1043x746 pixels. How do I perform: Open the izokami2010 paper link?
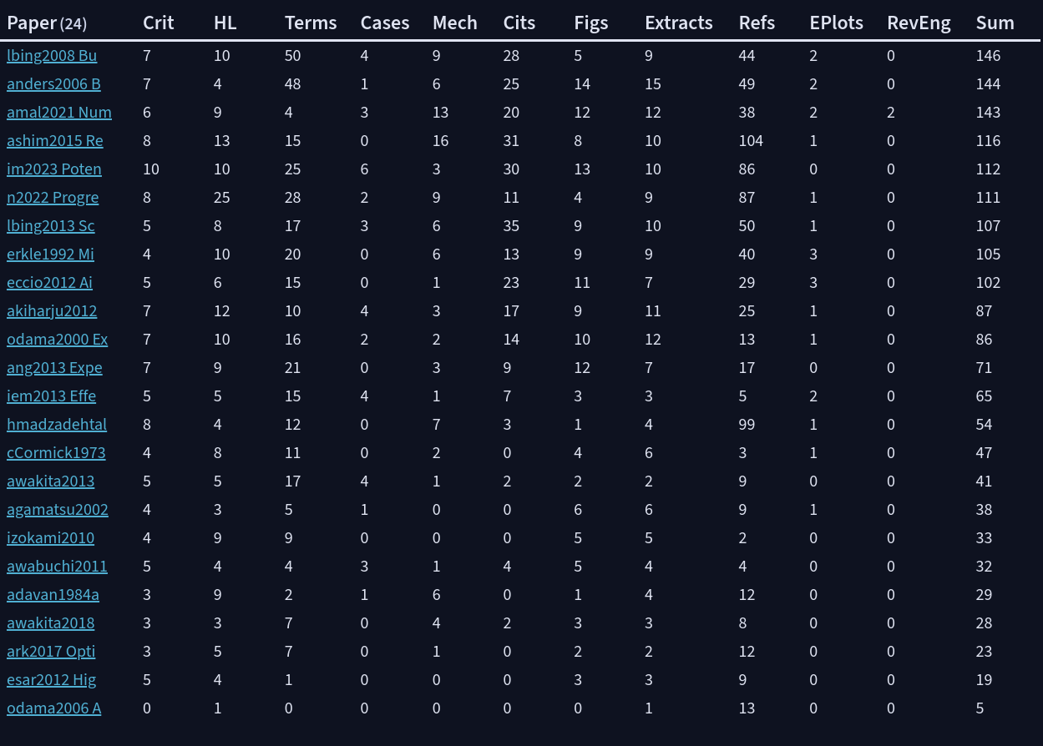click(50, 538)
